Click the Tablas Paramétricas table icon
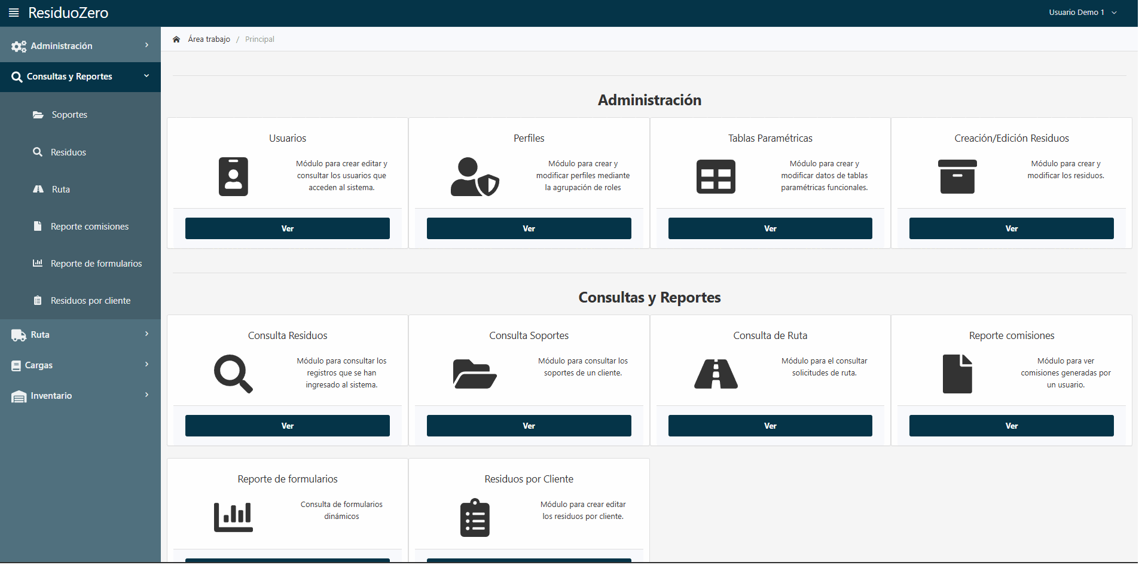This screenshot has height=565, width=1145. click(x=716, y=177)
